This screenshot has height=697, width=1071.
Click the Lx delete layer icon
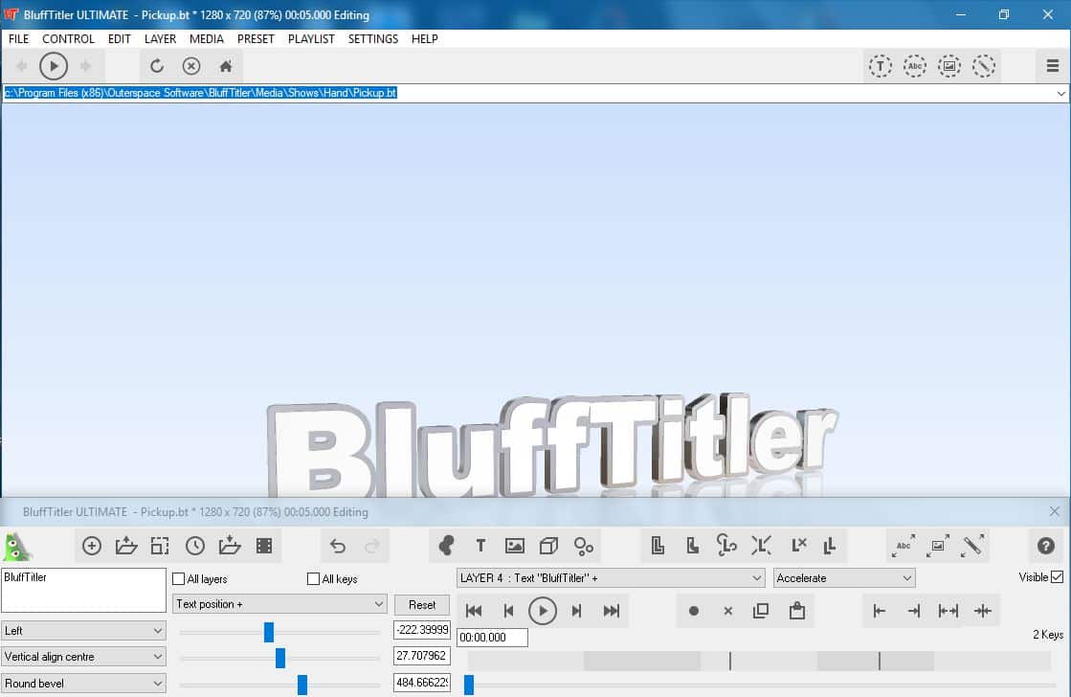pyautogui.click(x=798, y=546)
